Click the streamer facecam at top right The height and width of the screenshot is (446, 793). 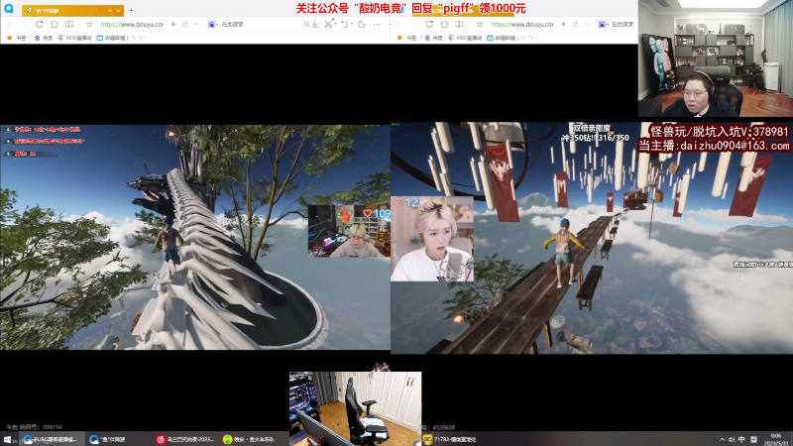pos(715,58)
